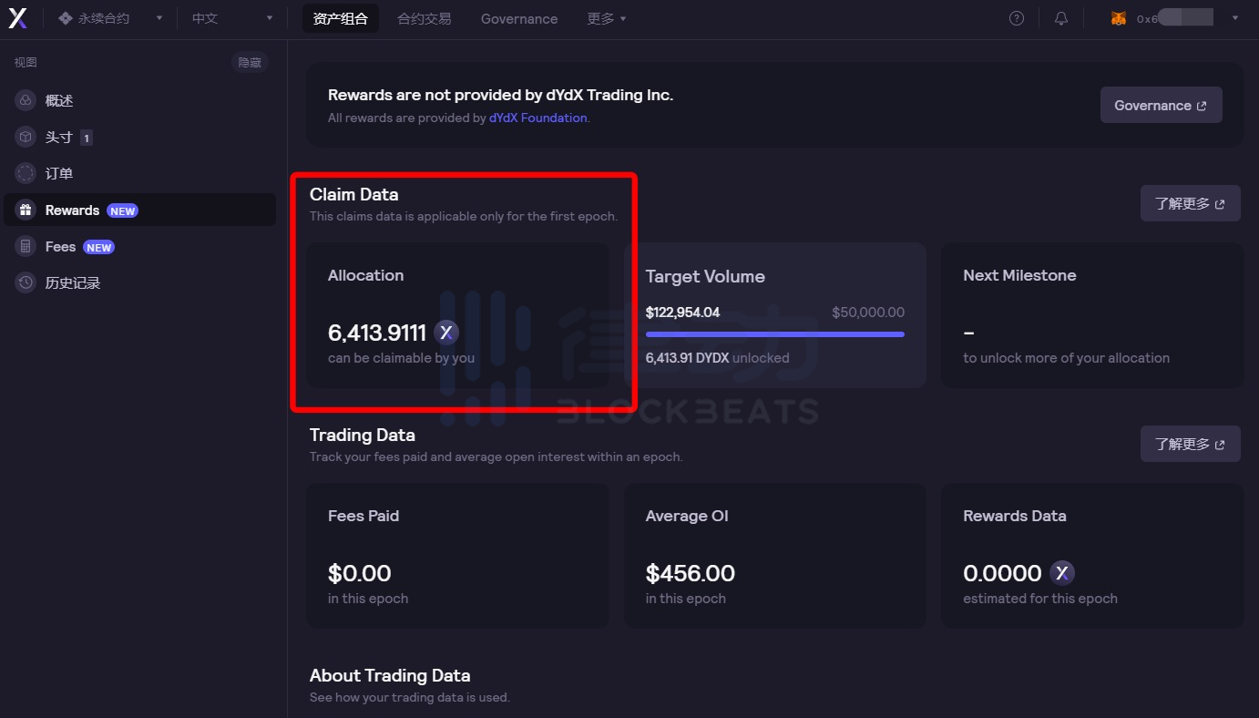Click 了解更多 beside Trading Data
This screenshot has width=1259, height=718.
(1190, 444)
